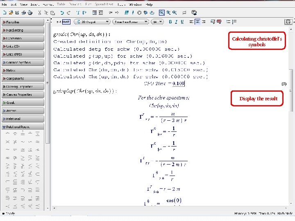
Task: Set zoom to 100% with the highlighted magnifier
Action: click(x=161, y=13)
